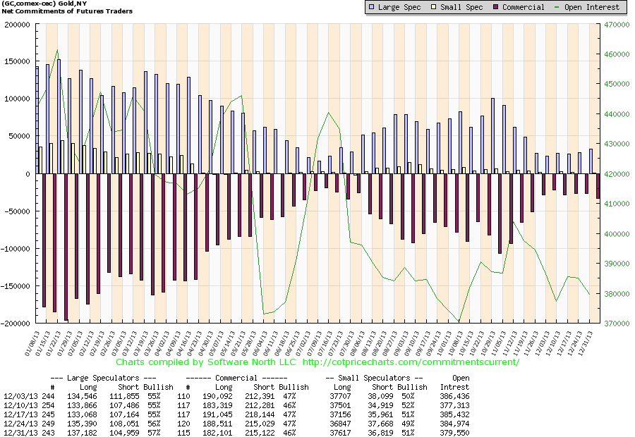Click the large spec long value 137,182
The image size is (635, 437).
click(x=83, y=433)
